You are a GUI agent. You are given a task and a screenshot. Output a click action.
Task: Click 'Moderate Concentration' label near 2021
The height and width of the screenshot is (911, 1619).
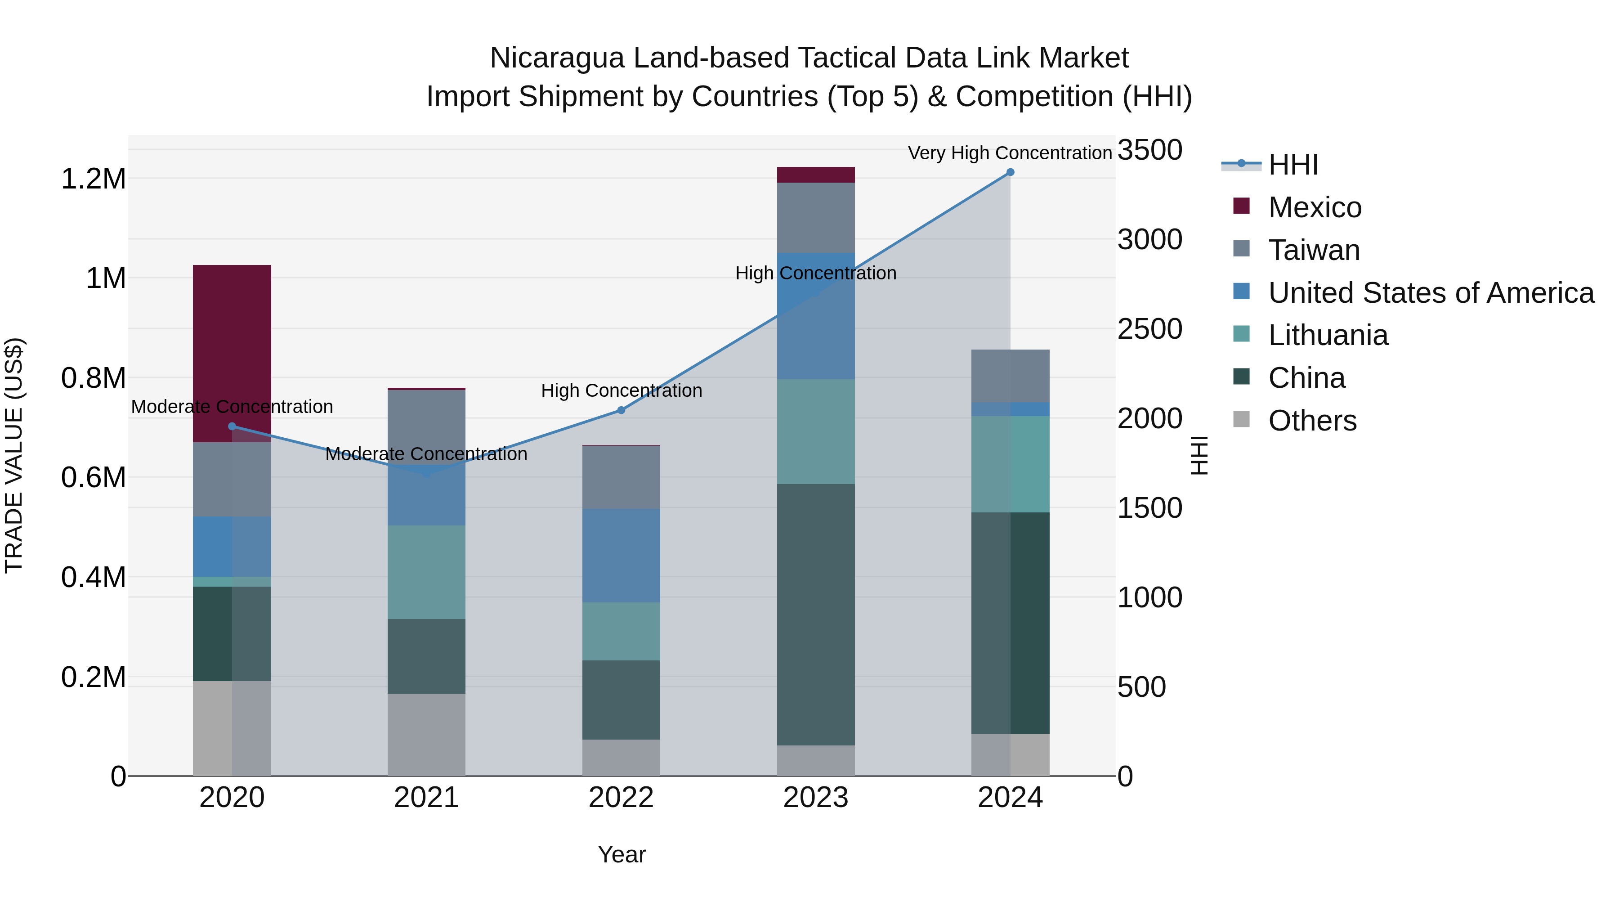coord(427,454)
